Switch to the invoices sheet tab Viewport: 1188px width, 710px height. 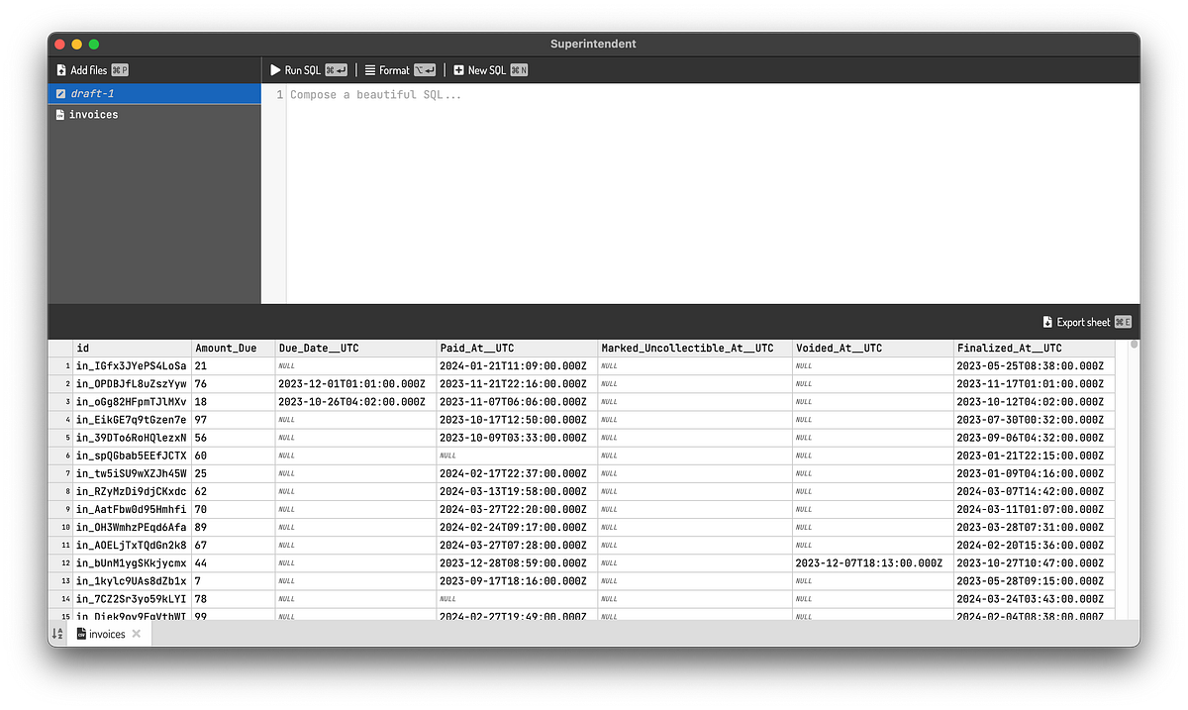105,634
